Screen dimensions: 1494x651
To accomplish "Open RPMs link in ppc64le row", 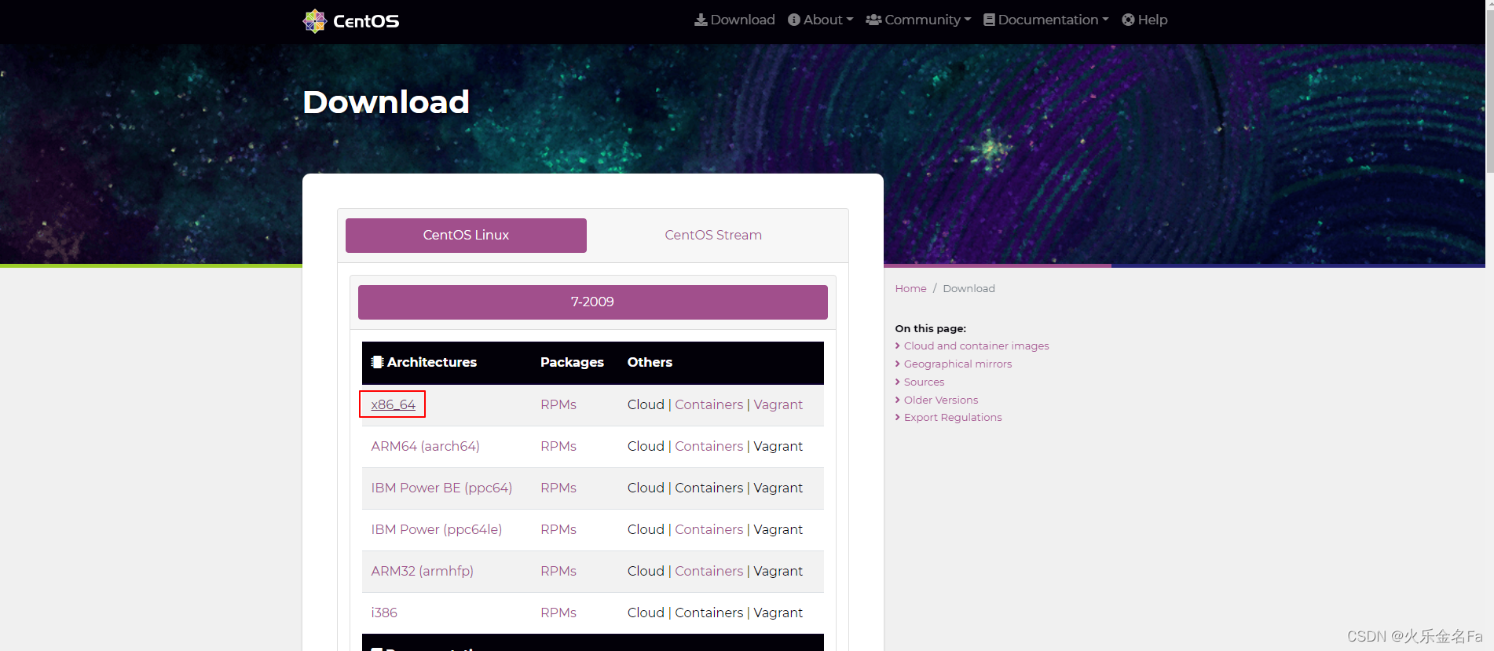I will click(558, 529).
